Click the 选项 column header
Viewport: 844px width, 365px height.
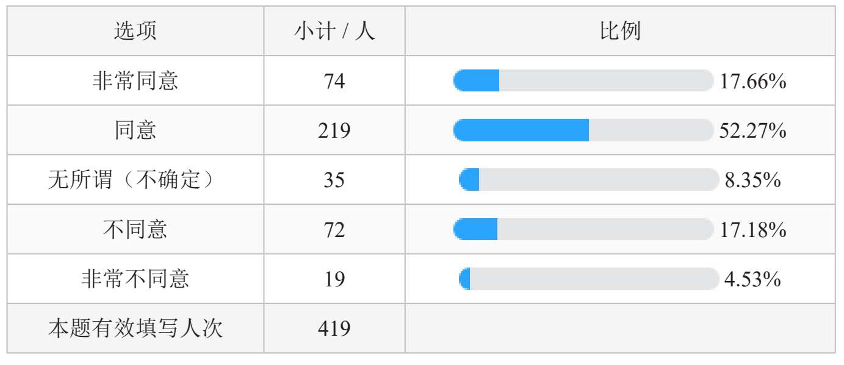[135, 31]
